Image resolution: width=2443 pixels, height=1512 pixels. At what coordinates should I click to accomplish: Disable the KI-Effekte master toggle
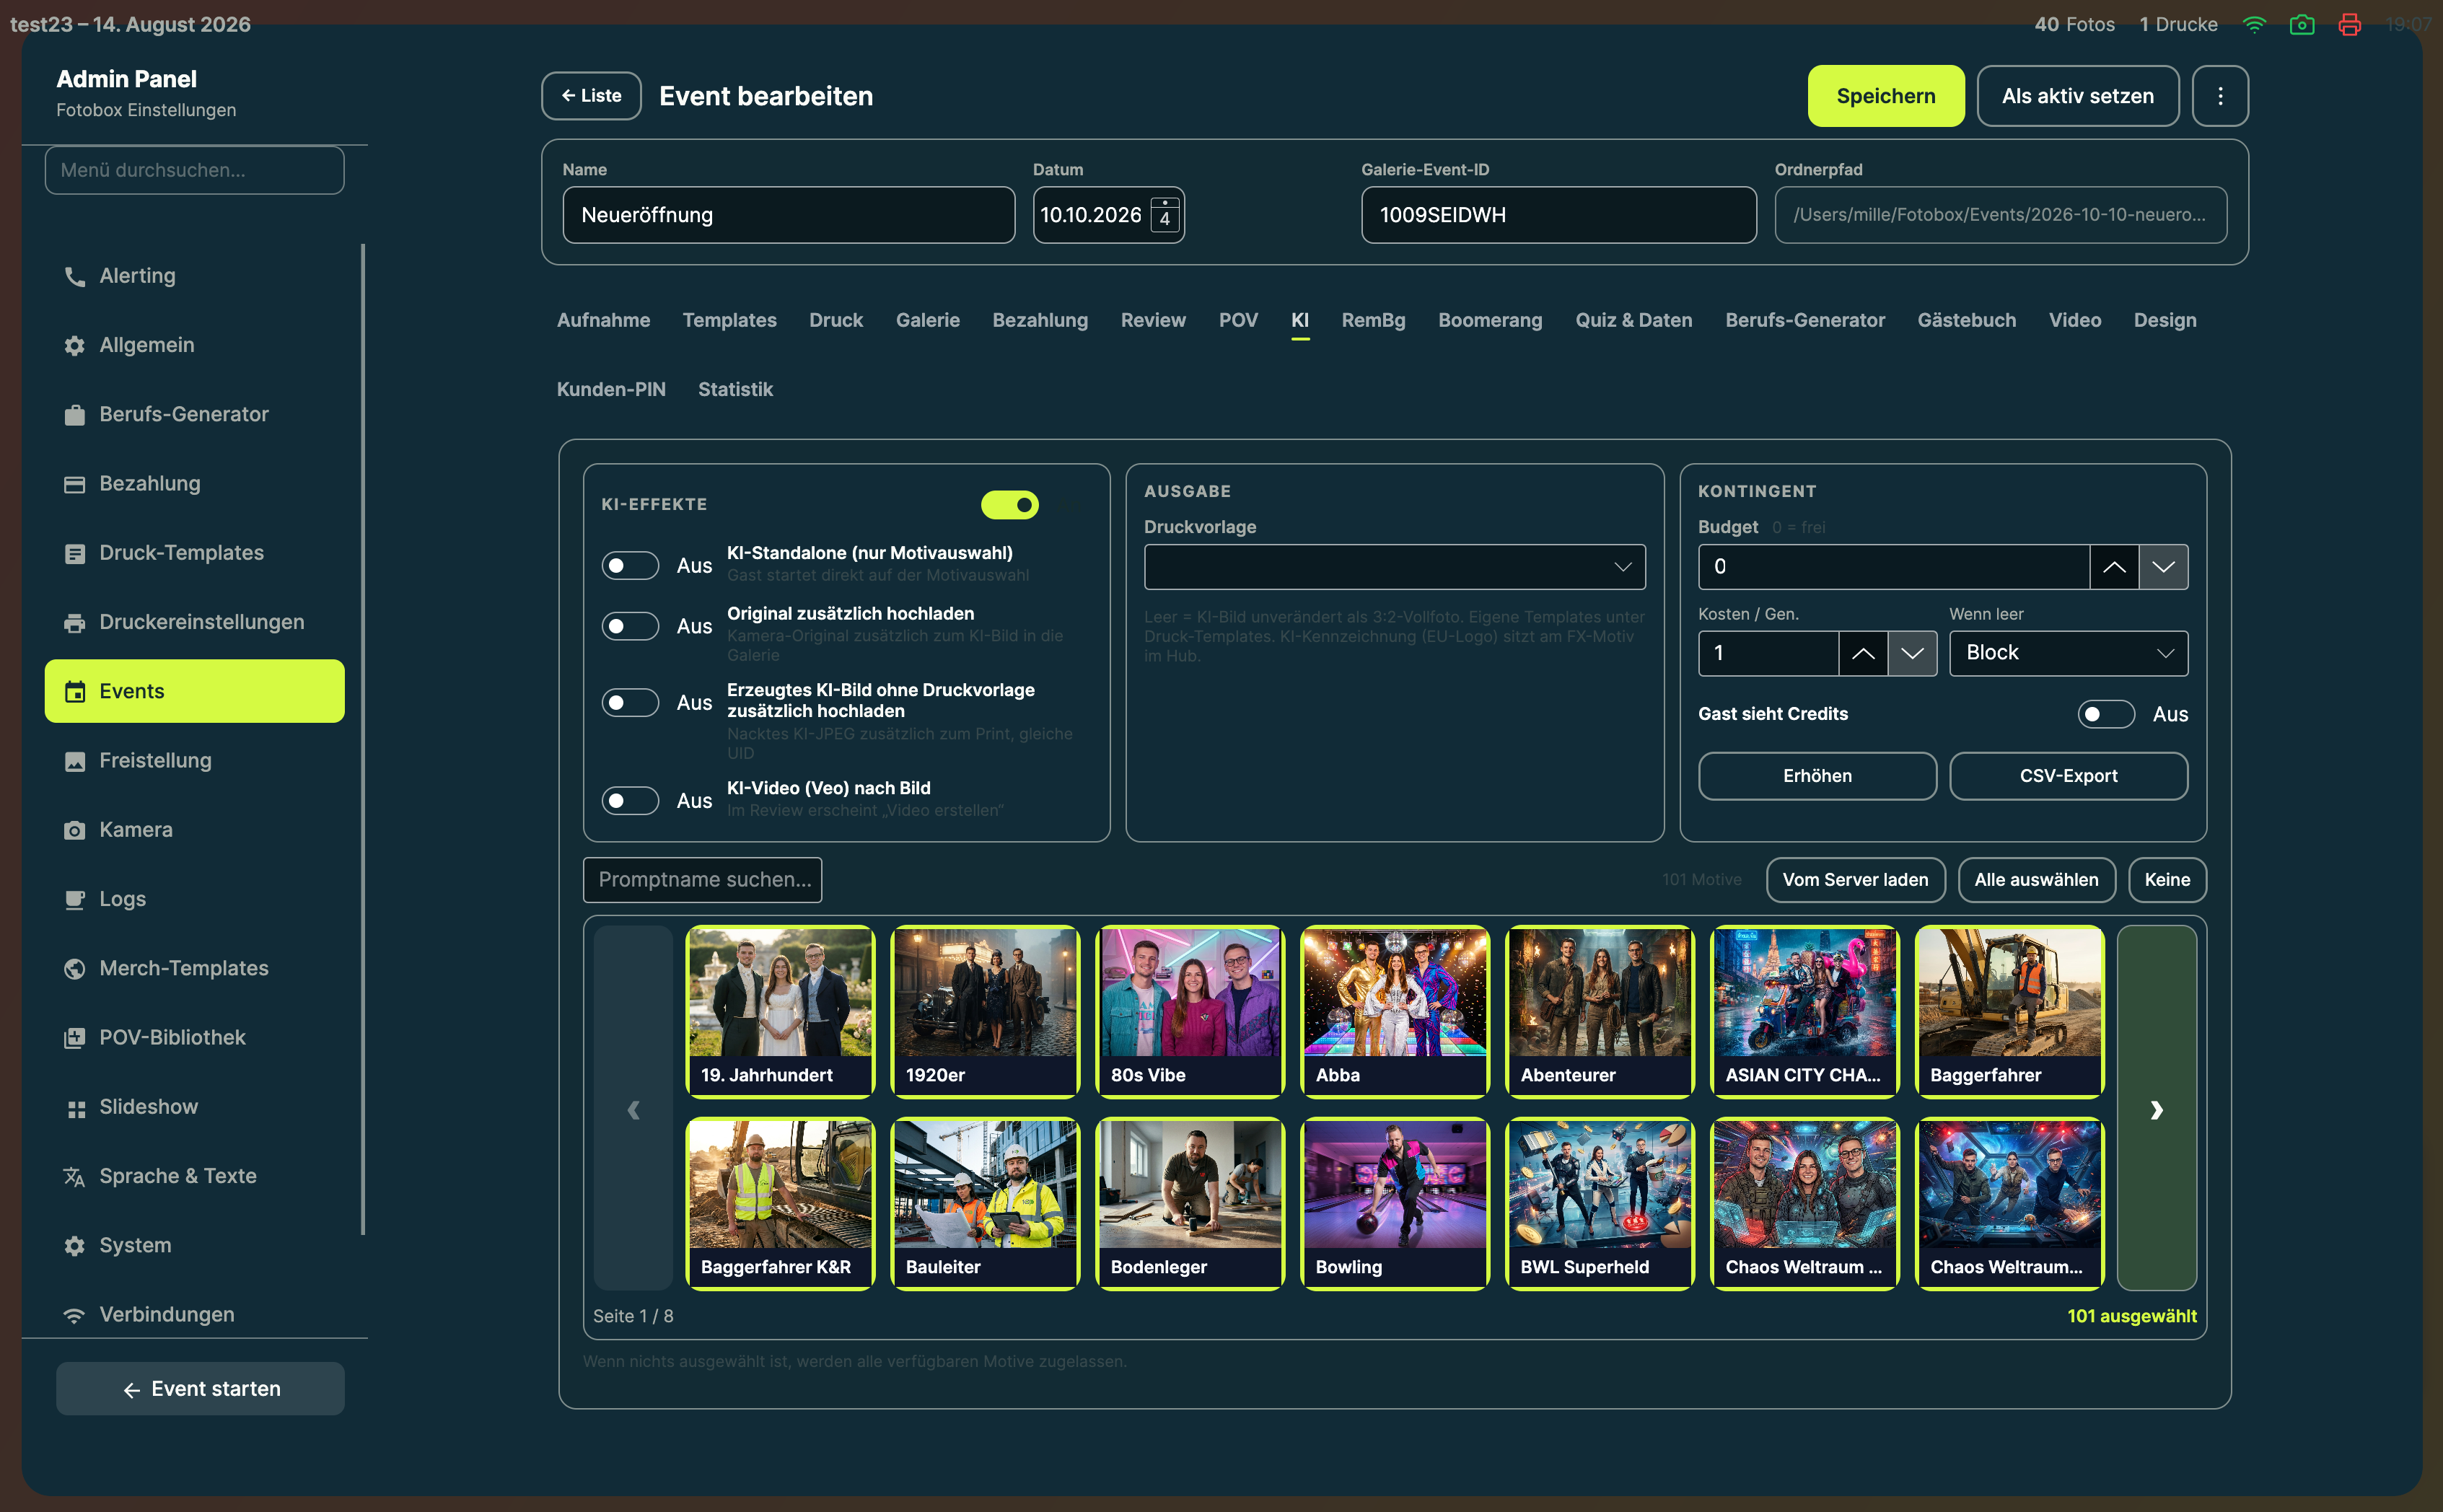click(x=1009, y=505)
